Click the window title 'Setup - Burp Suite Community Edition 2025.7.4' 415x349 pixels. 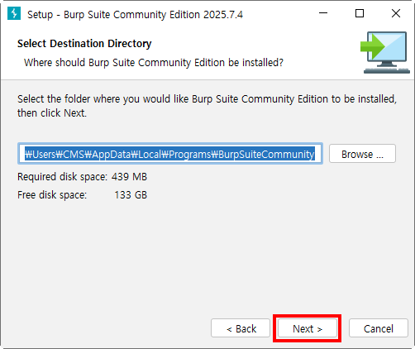(x=135, y=14)
